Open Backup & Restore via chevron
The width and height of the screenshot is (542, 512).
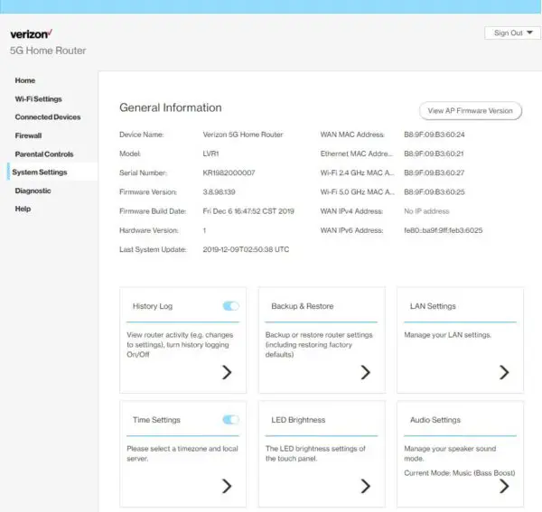(x=365, y=372)
